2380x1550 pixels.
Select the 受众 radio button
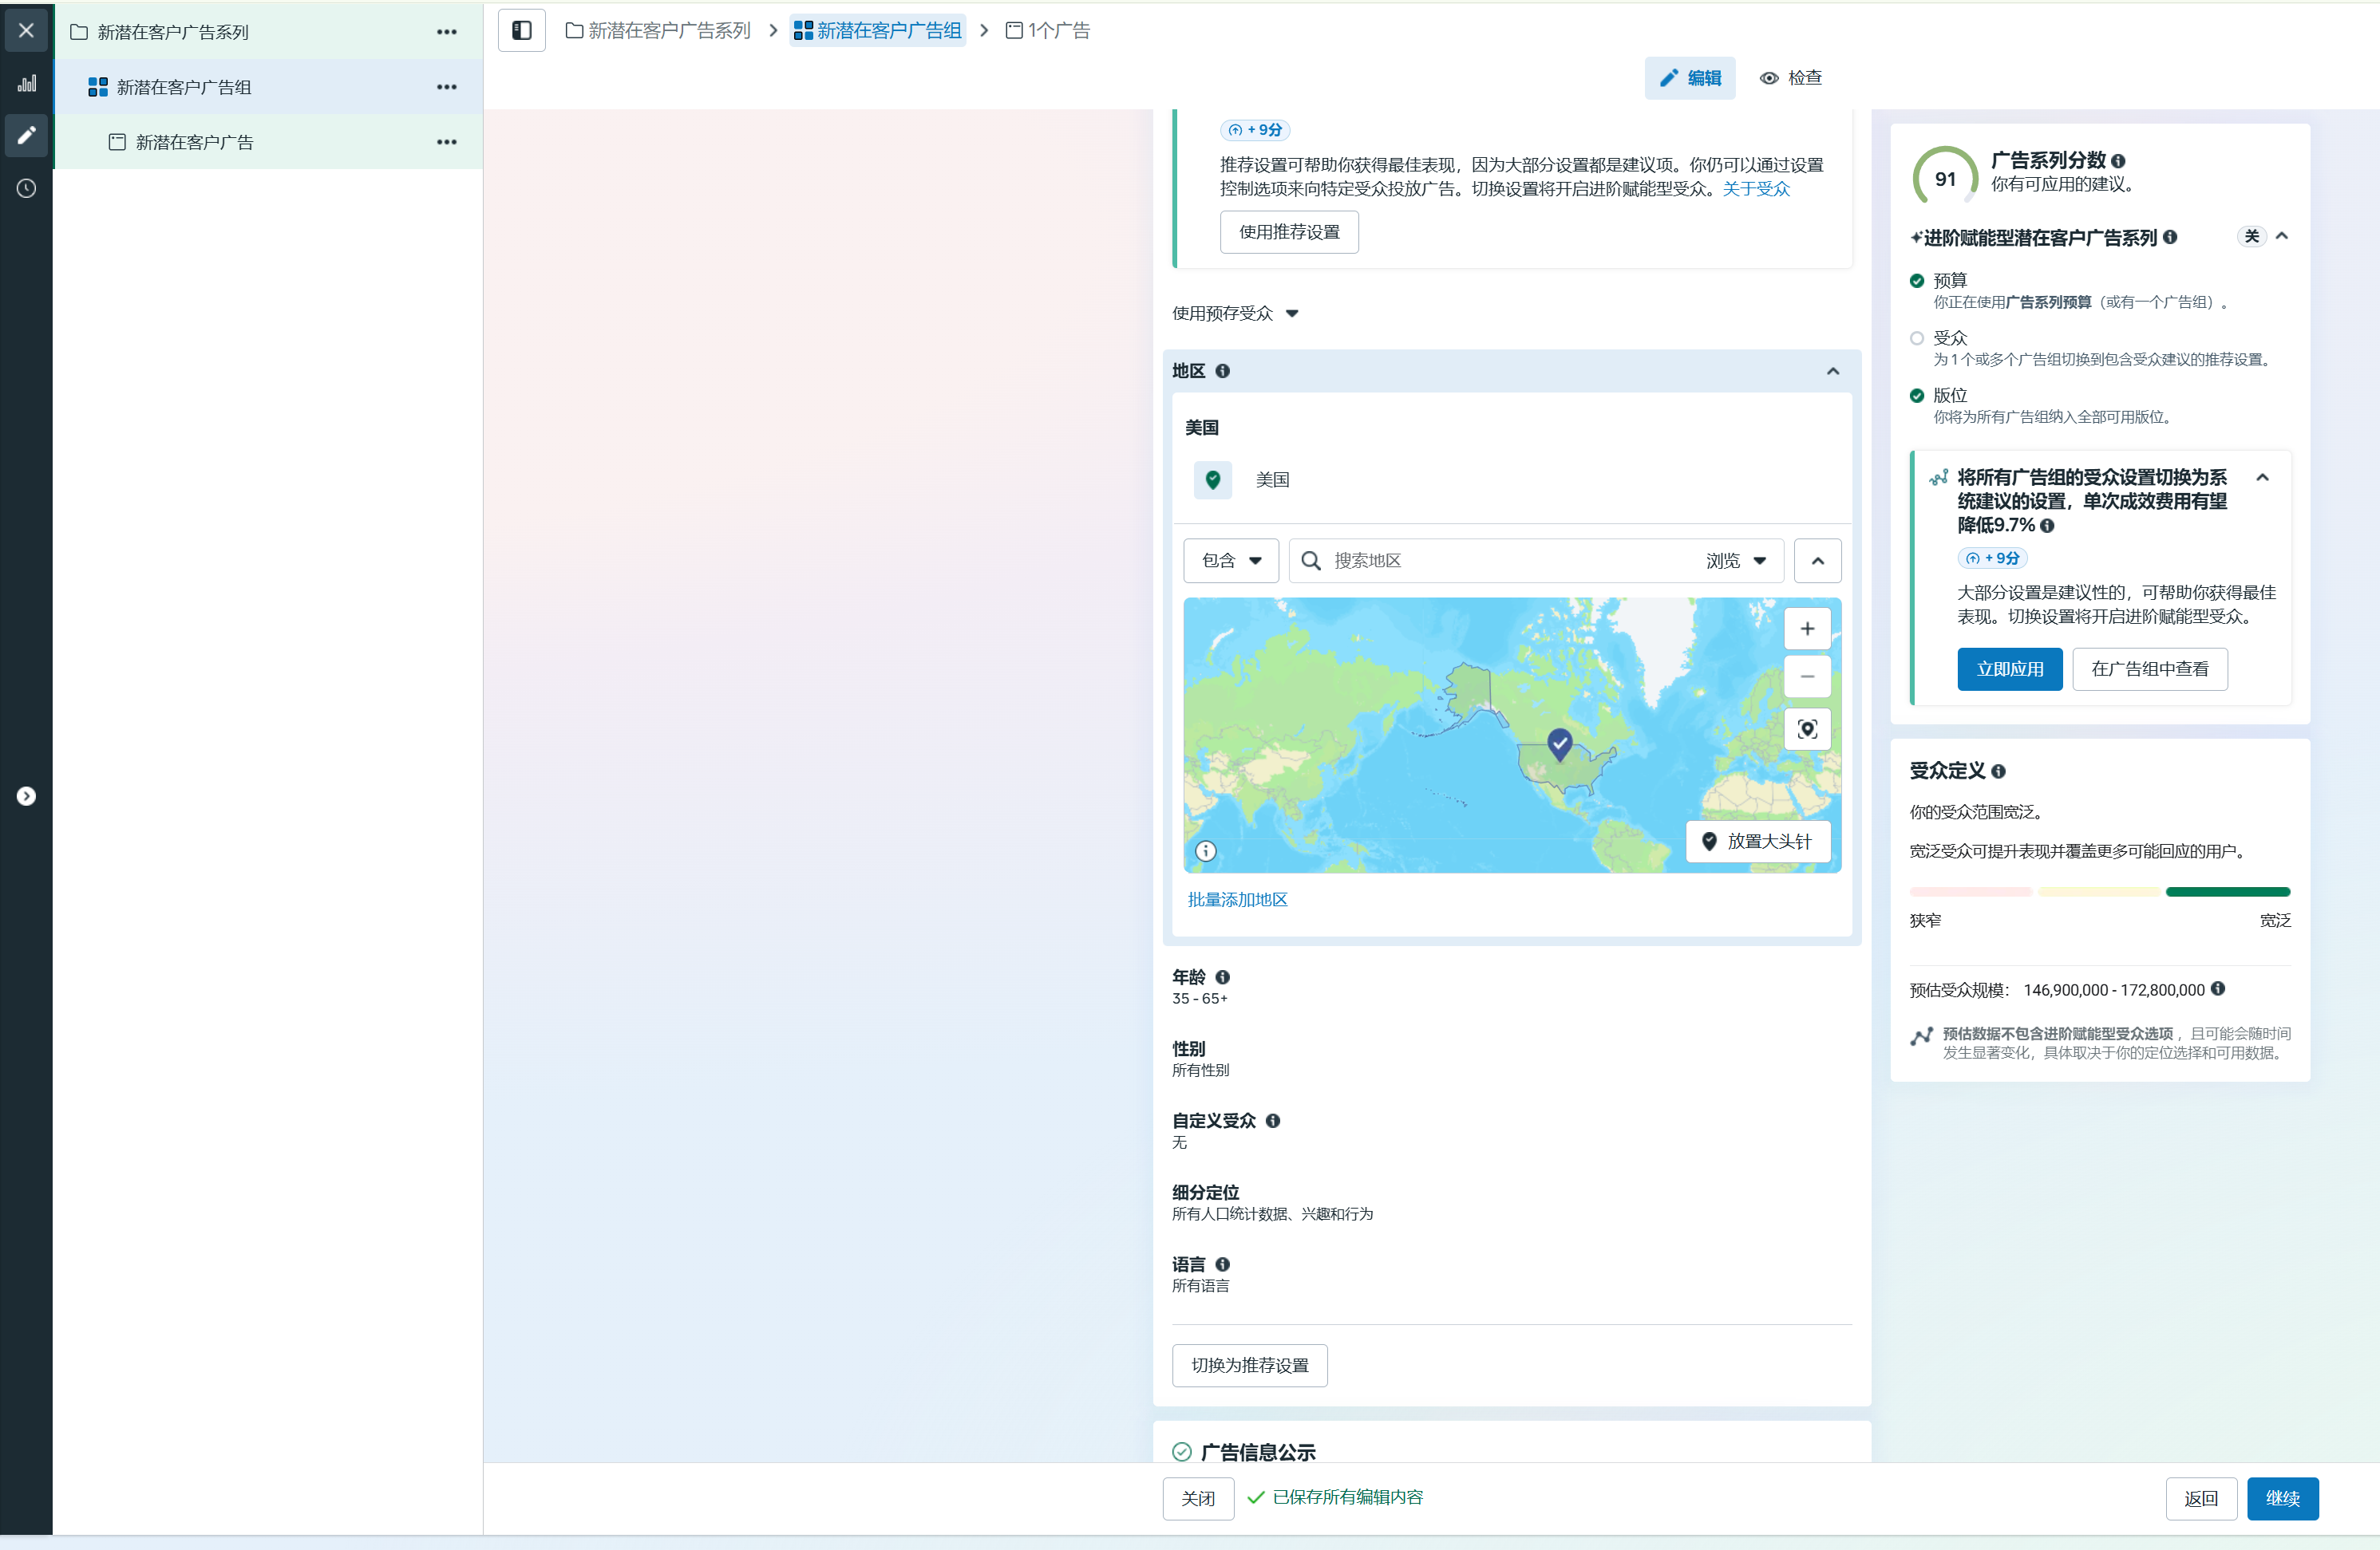click(x=1918, y=337)
